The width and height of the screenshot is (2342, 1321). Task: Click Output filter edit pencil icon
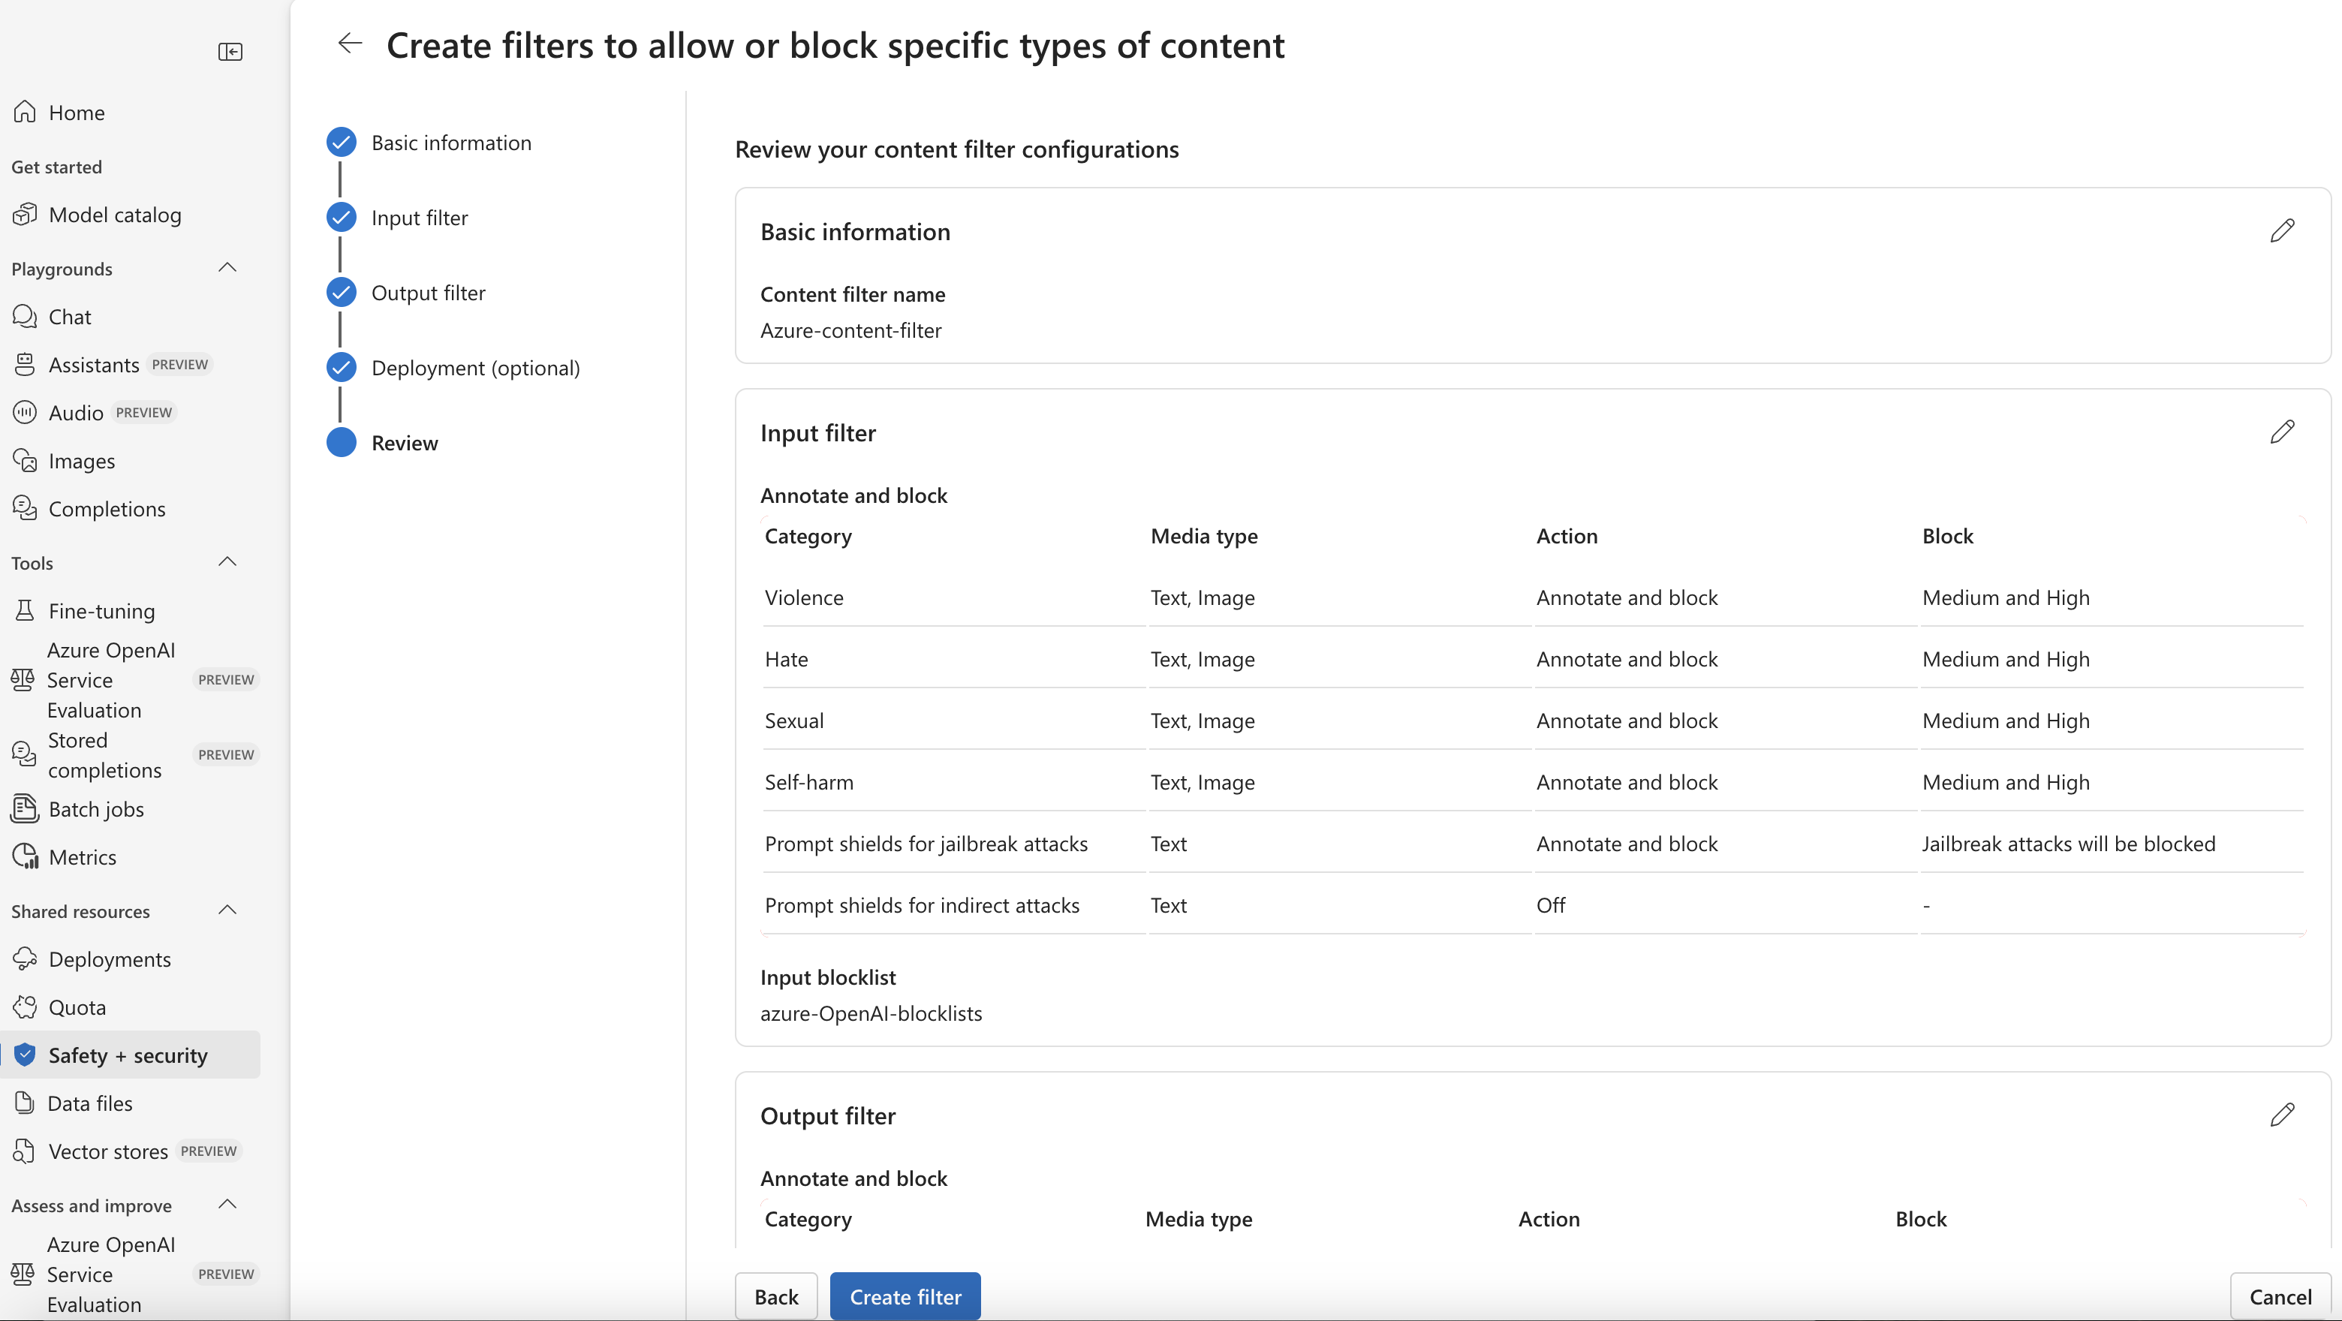pyautogui.click(x=2281, y=1115)
